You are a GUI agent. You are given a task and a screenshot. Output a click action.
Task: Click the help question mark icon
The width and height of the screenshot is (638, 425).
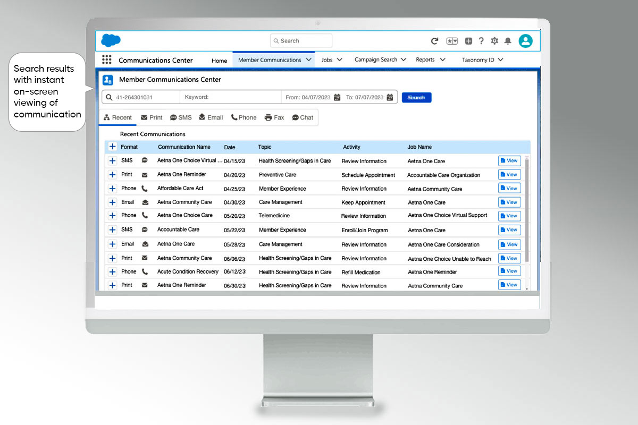click(481, 41)
